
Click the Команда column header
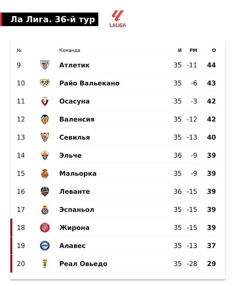70,50
